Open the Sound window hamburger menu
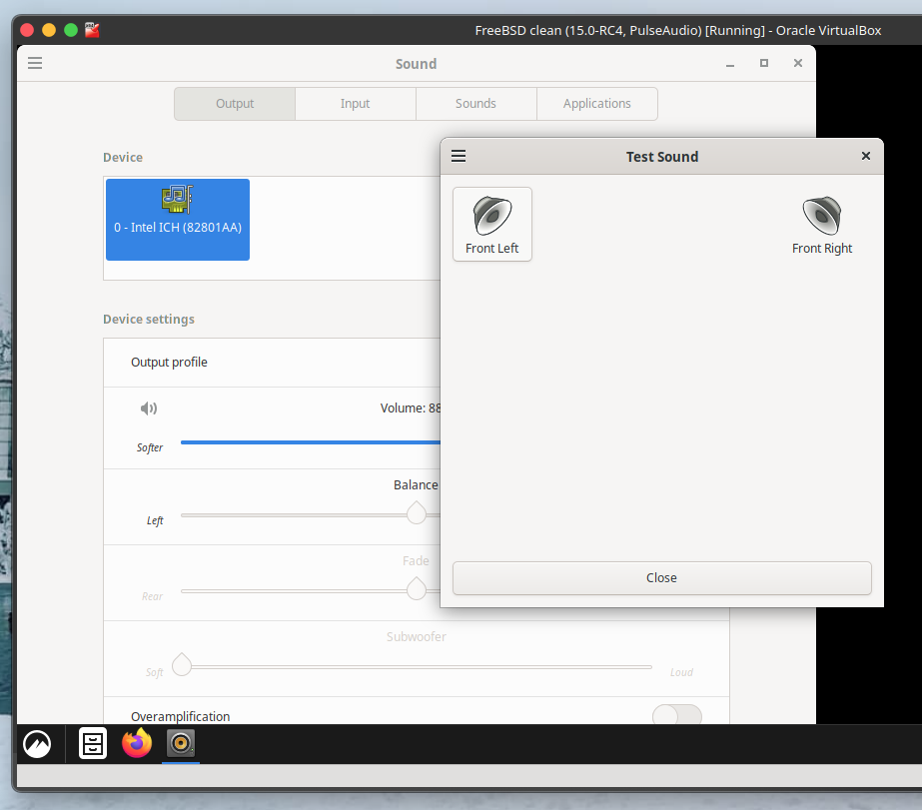This screenshot has width=922, height=810. [35, 63]
